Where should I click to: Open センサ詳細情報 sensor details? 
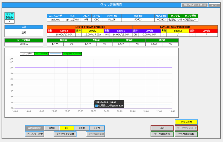[x=186, y=134]
